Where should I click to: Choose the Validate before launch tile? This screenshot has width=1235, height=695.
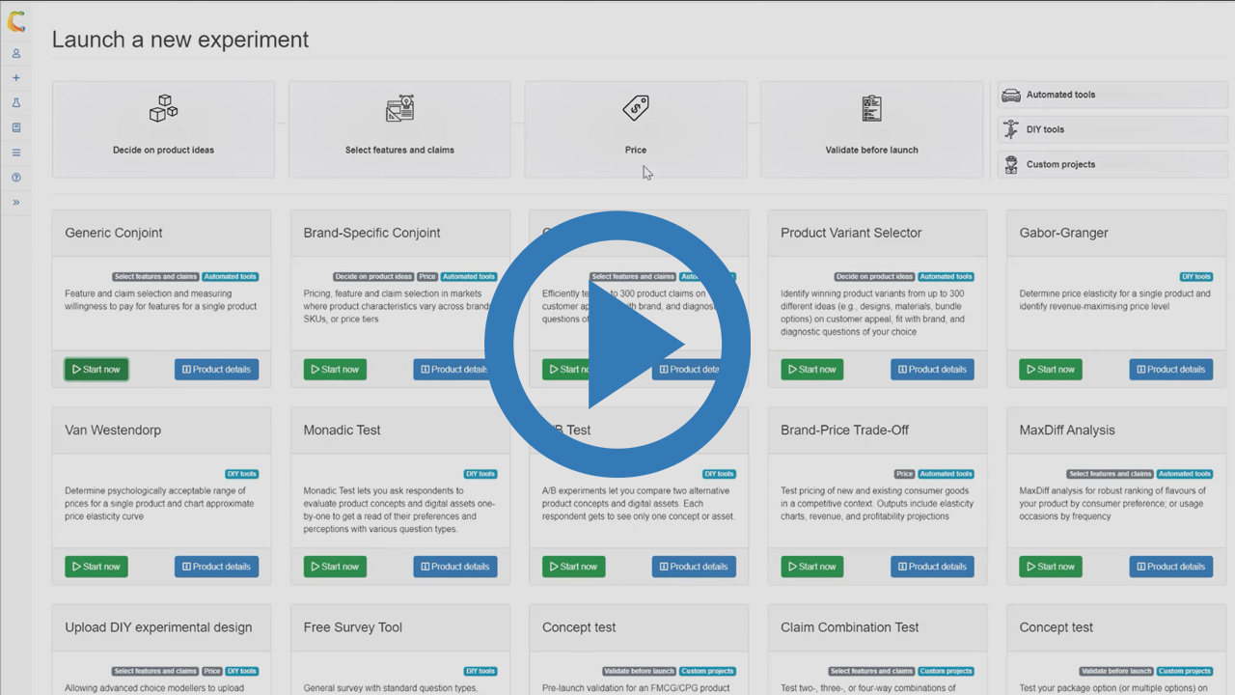871,129
